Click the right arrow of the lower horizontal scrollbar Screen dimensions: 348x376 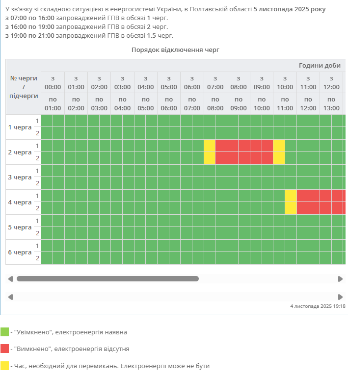[340, 297]
